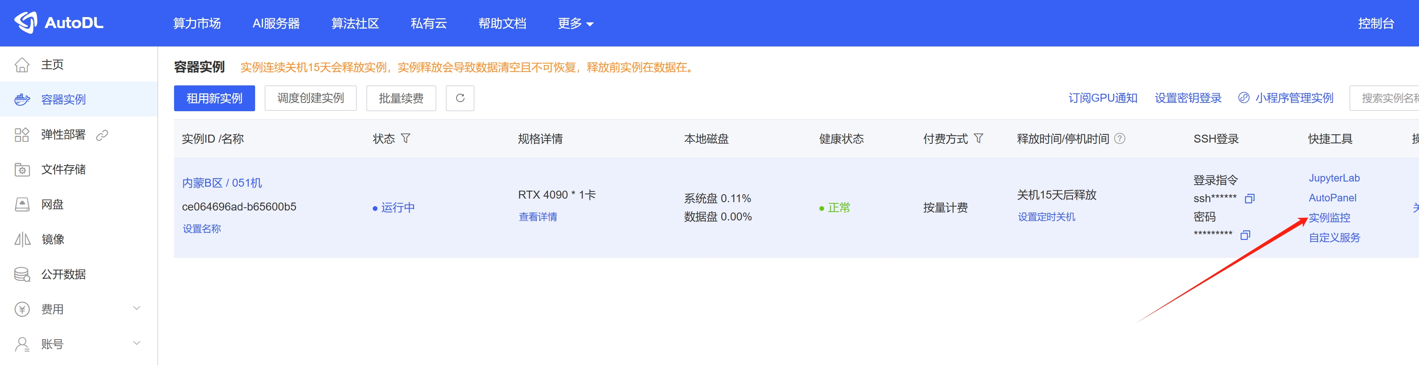Copy the SSH password
Image resolution: width=1419 pixels, height=365 pixels.
1245,235
